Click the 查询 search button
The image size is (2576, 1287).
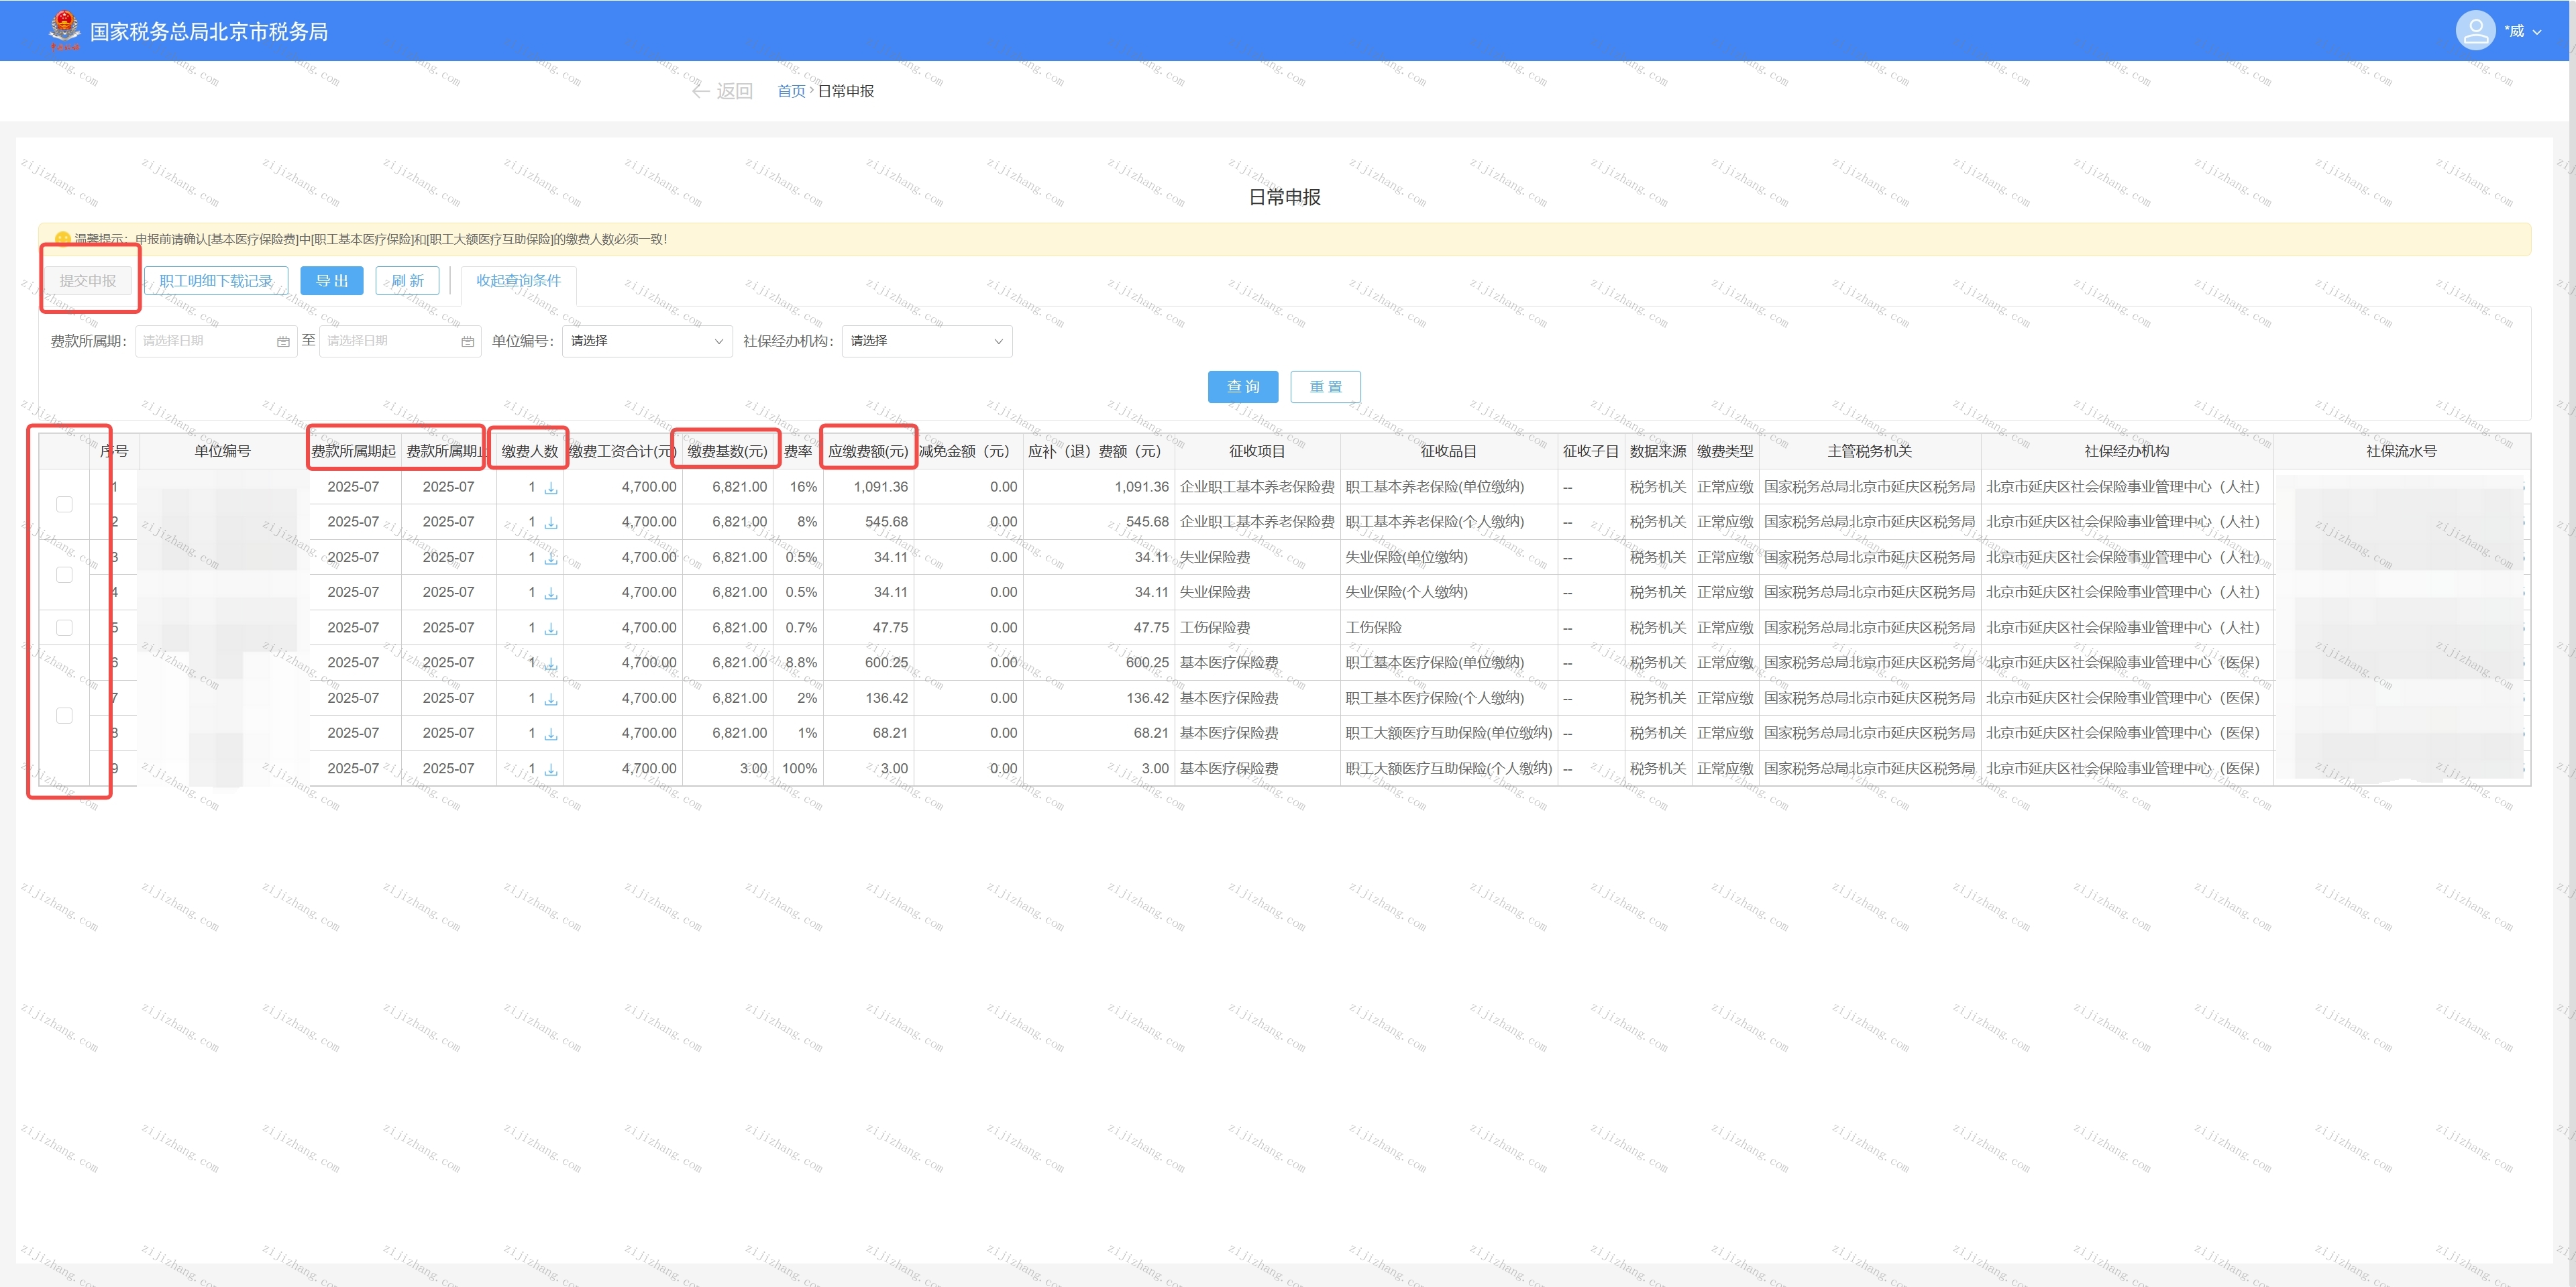(x=1243, y=387)
